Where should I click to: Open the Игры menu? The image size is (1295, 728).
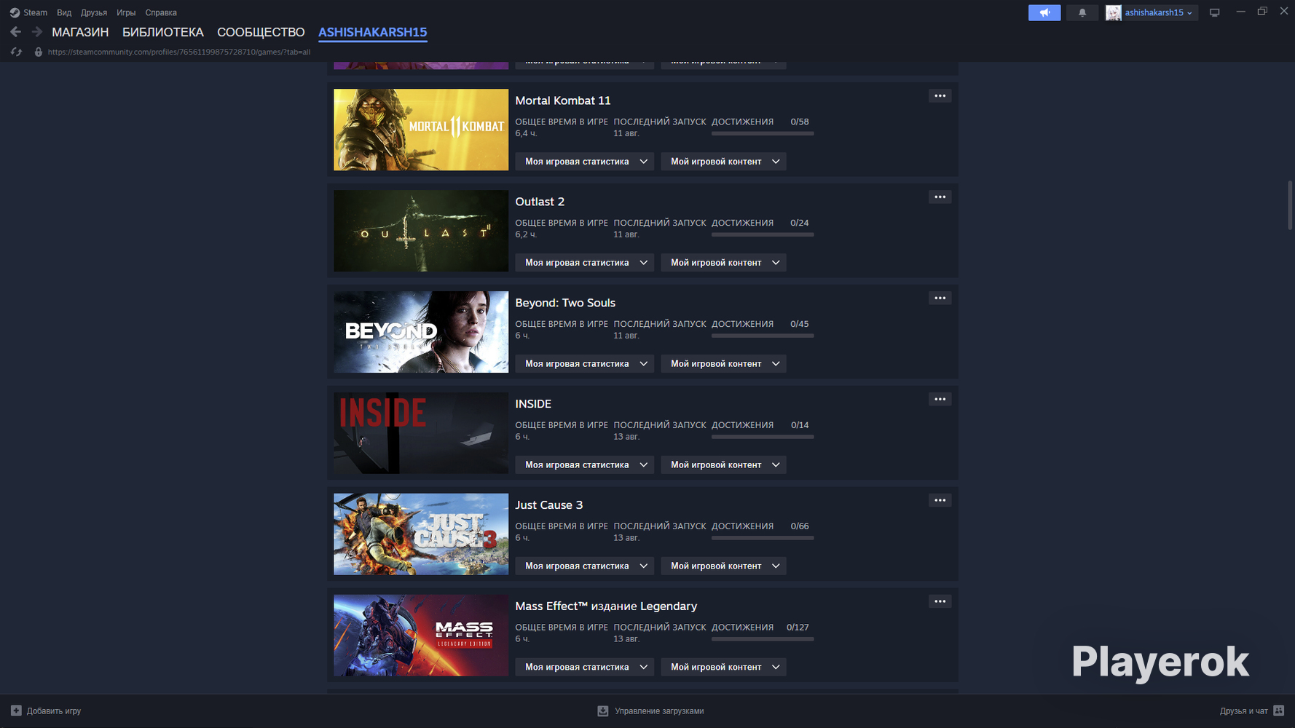pos(126,12)
